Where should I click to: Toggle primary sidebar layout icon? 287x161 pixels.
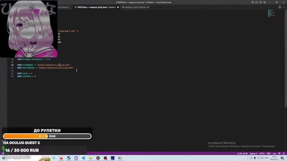coord(252,2)
